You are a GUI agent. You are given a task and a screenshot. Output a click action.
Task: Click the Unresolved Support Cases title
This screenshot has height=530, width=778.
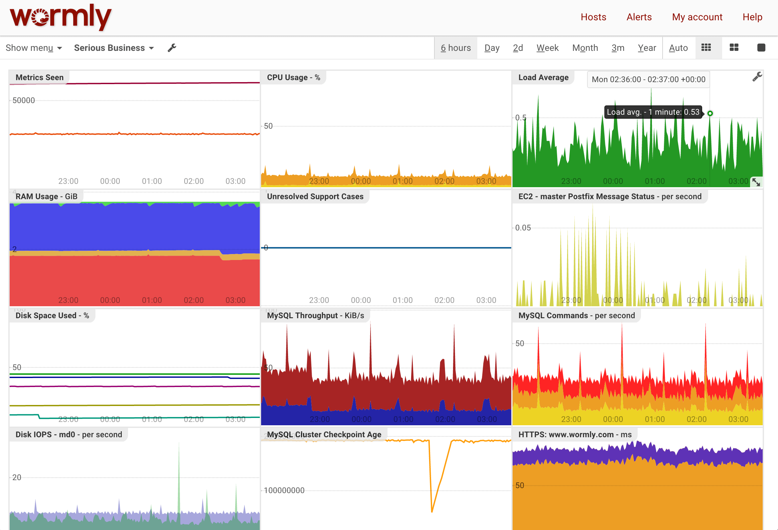point(315,197)
